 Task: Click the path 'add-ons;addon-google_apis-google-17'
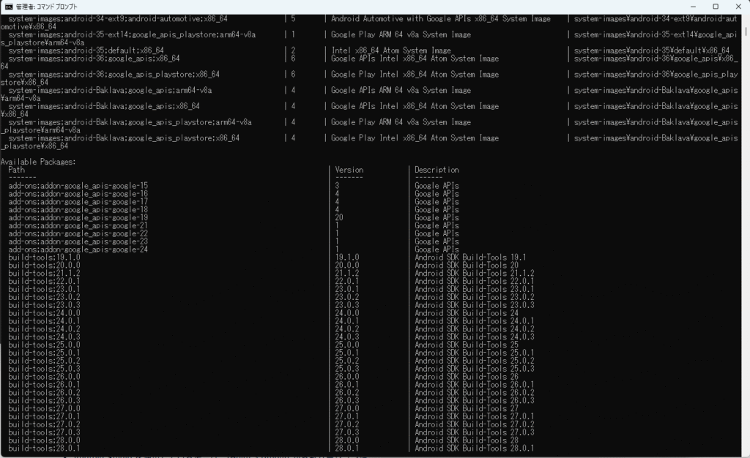point(78,201)
